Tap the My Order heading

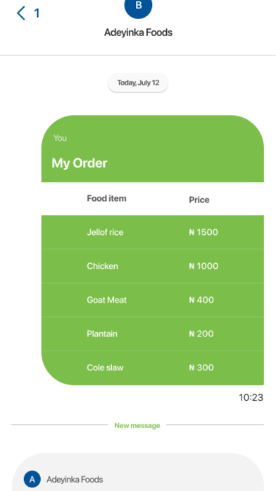pyautogui.click(x=80, y=163)
